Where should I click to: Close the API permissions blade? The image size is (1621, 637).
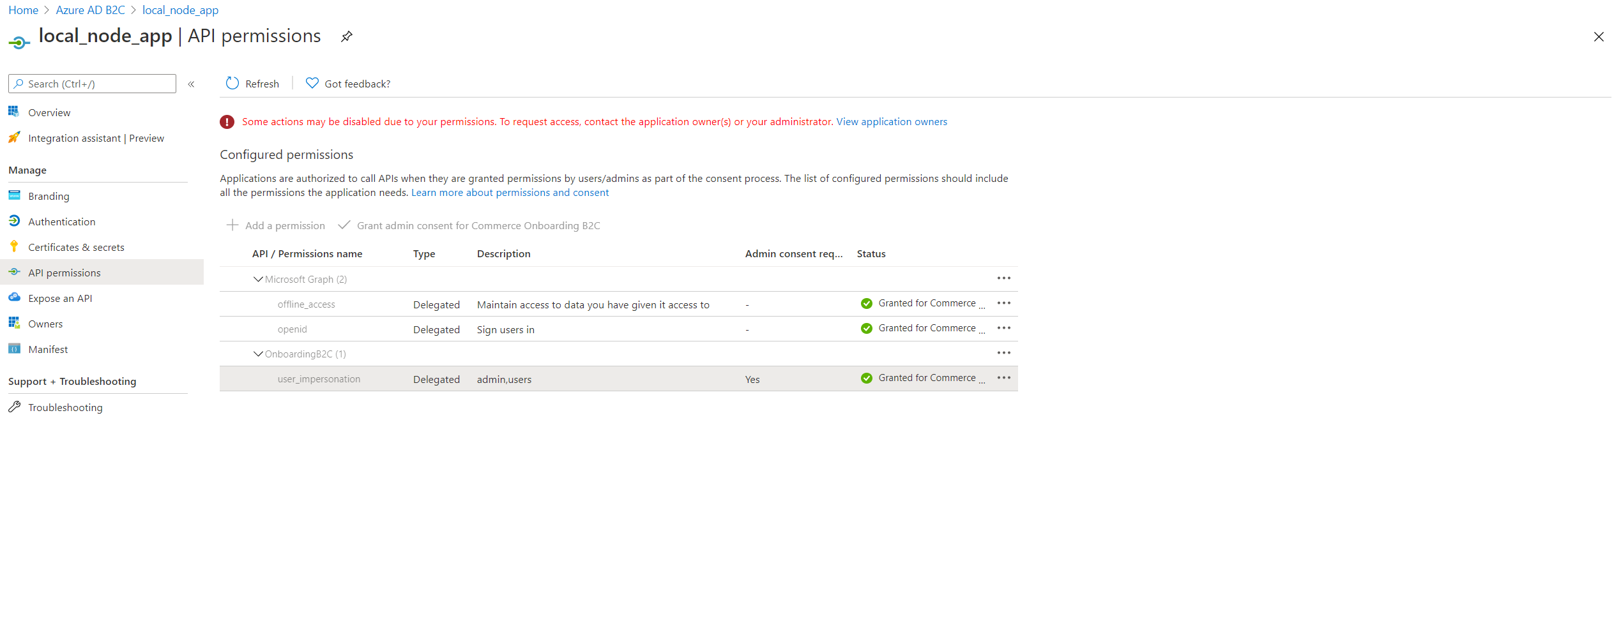coord(1599,37)
